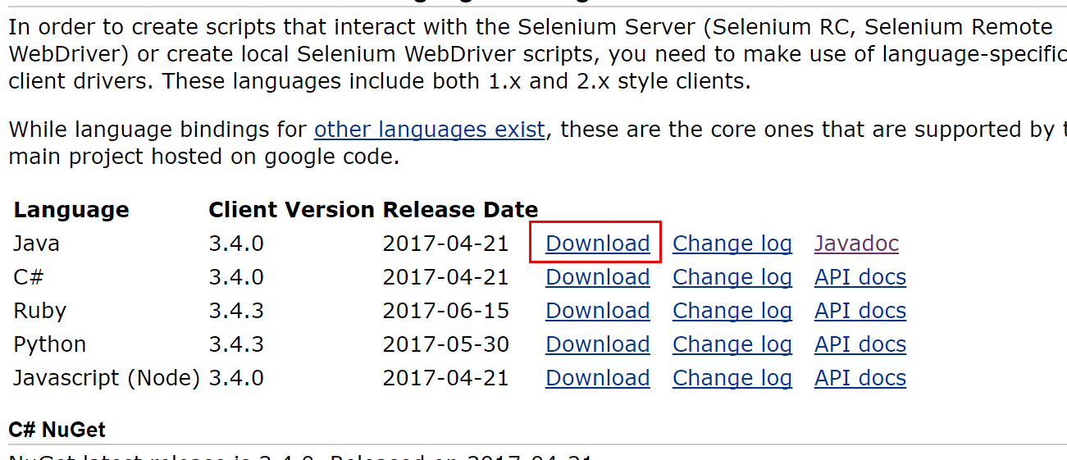Open Python API docs
1067x460 pixels.
[860, 344]
